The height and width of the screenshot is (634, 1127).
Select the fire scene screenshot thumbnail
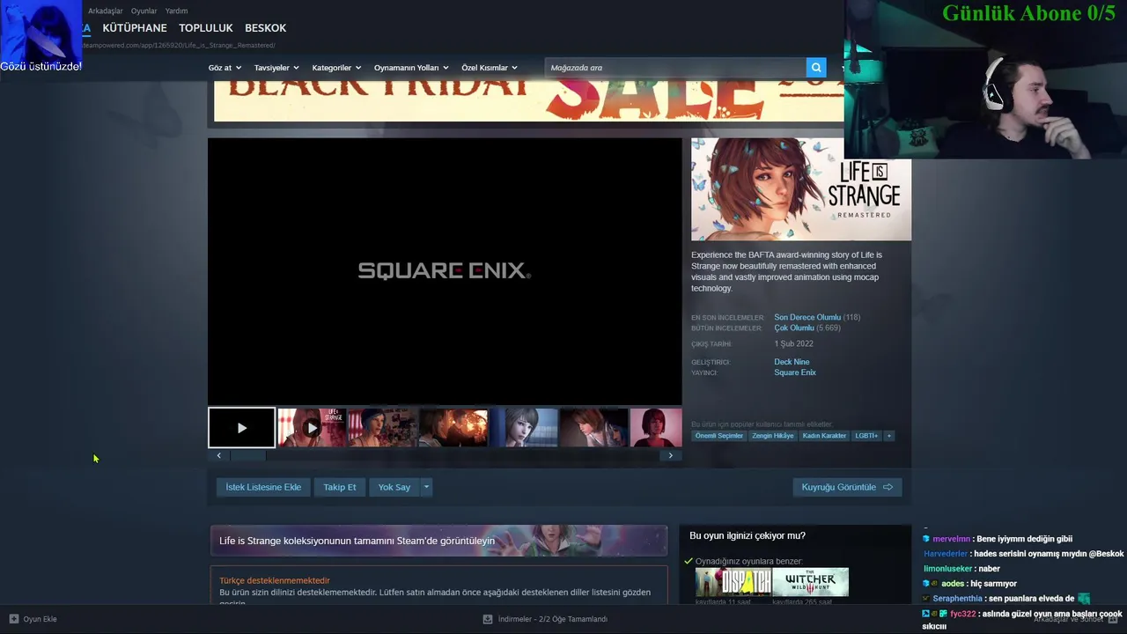click(x=453, y=428)
